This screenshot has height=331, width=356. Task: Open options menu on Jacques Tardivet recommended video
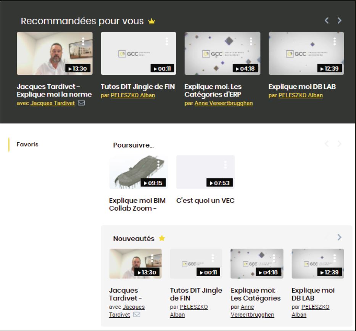coord(83,41)
